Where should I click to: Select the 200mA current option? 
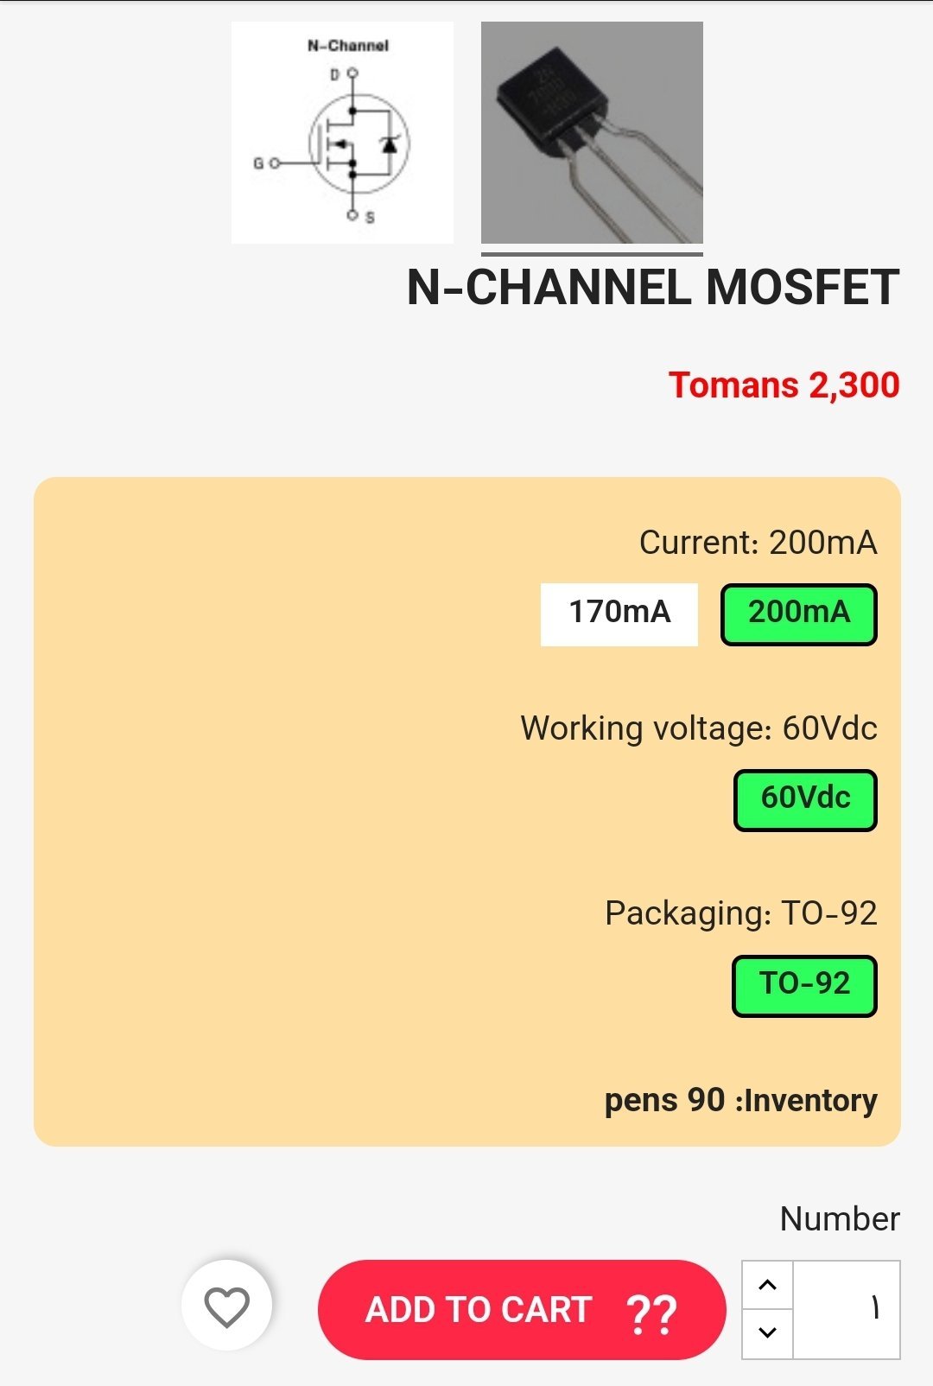[799, 614]
